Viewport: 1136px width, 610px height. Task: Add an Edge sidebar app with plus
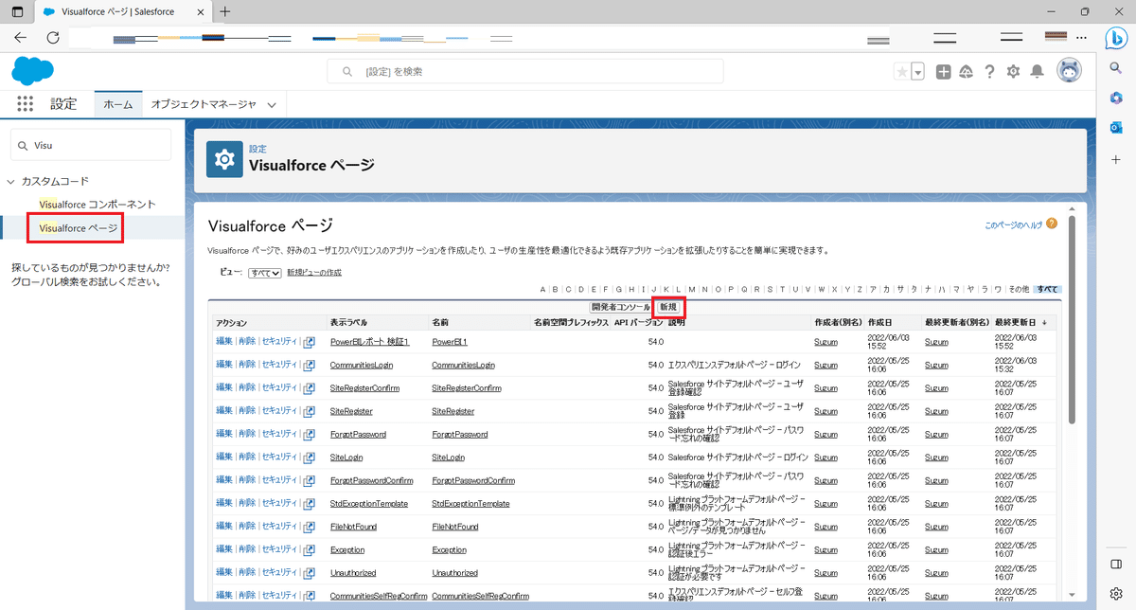coord(1116,160)
